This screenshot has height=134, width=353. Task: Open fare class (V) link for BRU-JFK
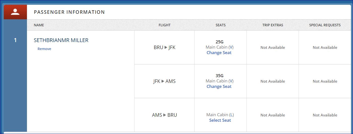point(231,47)
